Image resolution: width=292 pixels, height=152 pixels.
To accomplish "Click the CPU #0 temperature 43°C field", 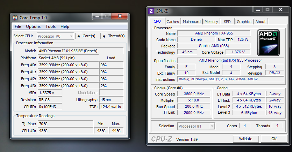I will pyautogui.click(x=65, y=131).
